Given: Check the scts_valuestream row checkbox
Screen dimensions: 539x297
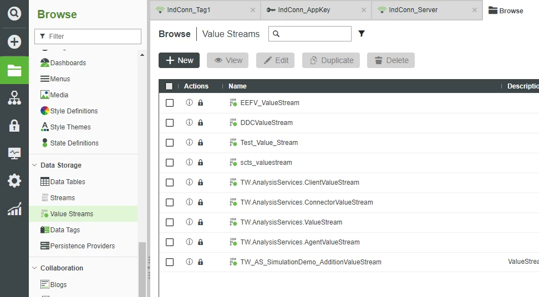Looking at the screenshot, I should 170,163.
